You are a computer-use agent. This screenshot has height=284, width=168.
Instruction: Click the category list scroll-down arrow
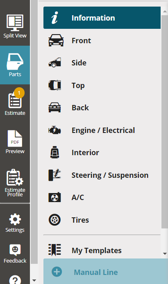click(165, 254)
